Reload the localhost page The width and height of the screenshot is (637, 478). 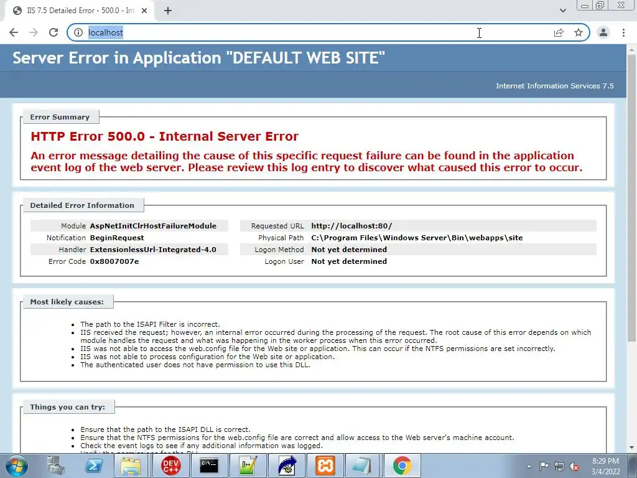(x=53, y=32)
